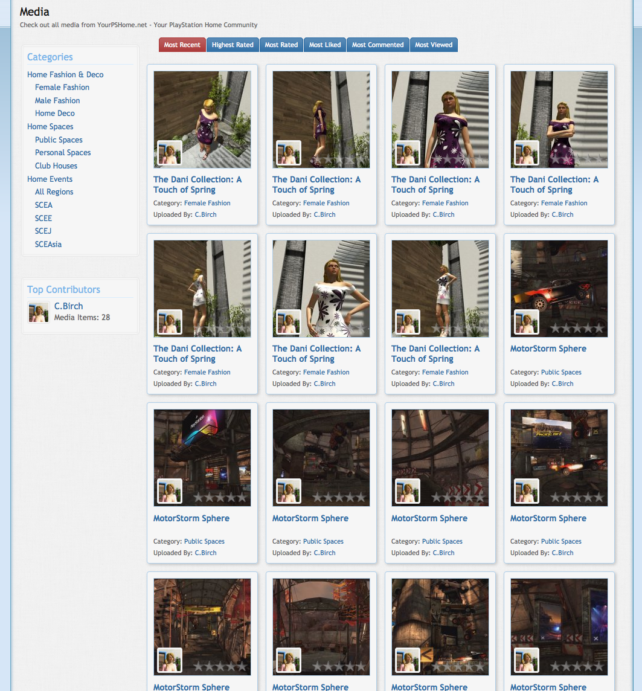Choose the SCEJ region link
Image resolution: width=642 pixels, height=691 pixels.
[x=43, y=231]
